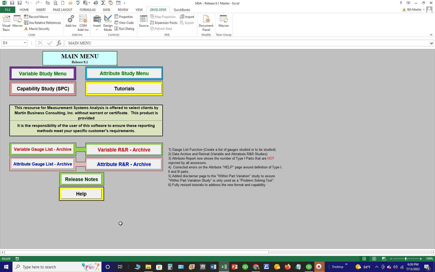Enable Design Mode
Image resolution: width=435 pixels, height=272 pixels.
click(108, 23)
